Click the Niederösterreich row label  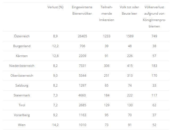[22, 66]
